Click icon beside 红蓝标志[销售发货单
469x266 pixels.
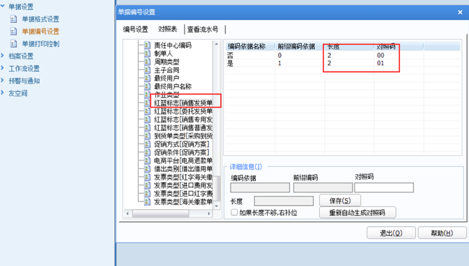click(147, 103)
